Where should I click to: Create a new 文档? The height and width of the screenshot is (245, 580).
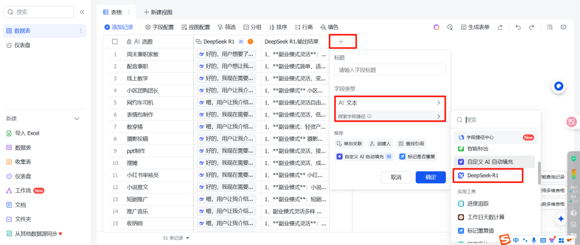(x=17, y=205)
